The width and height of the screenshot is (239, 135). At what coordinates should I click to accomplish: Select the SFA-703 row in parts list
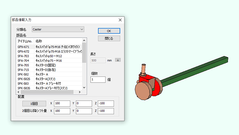pos(49,56)
